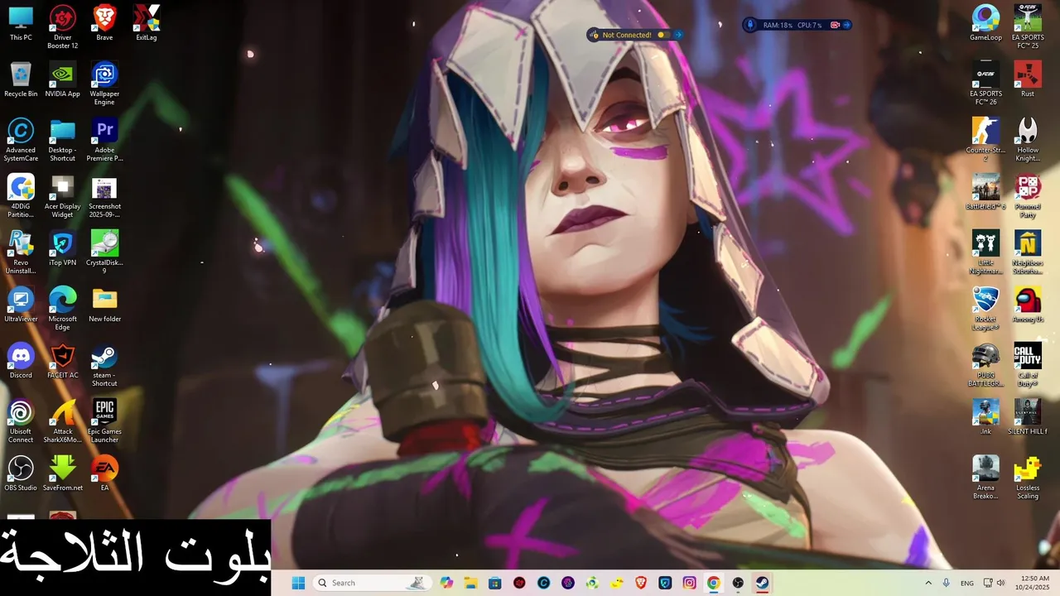Launch Little Nightmares shortcut
1060x596 pixels.
985,252
